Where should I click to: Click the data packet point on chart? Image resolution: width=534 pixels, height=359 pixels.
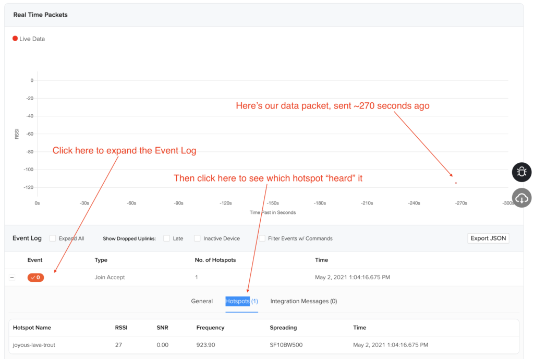[x=456, y=183]
